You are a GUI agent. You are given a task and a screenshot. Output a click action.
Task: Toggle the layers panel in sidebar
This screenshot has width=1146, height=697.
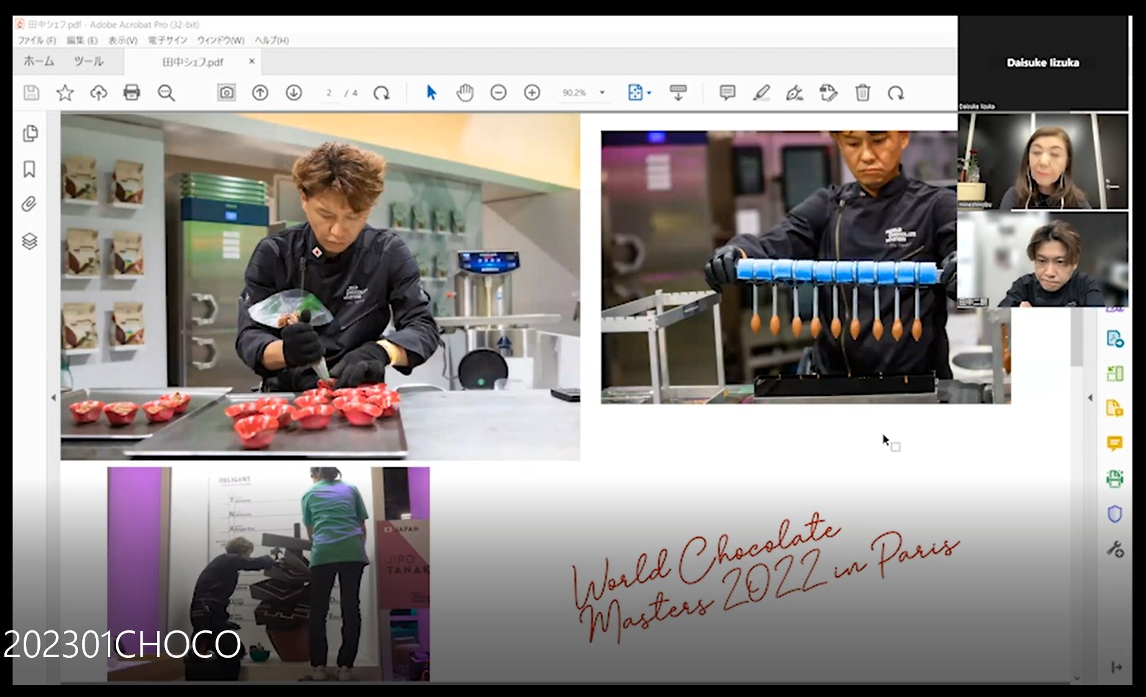click(x=29, y=241)
